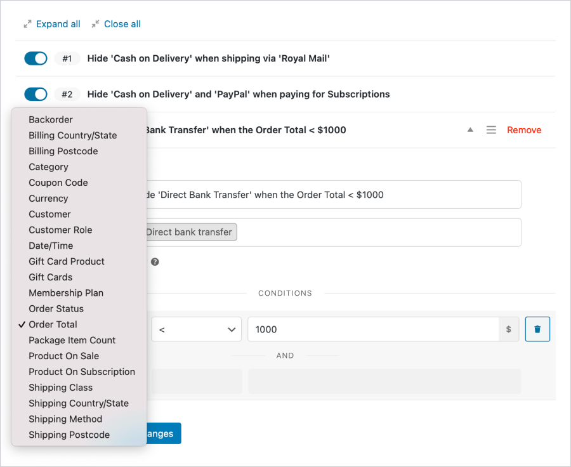
Task: Click the Direct bank transfer tag
Action: [189, 232]
